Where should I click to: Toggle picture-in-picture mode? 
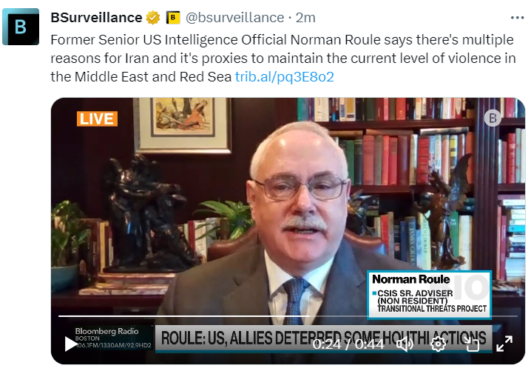471,344
